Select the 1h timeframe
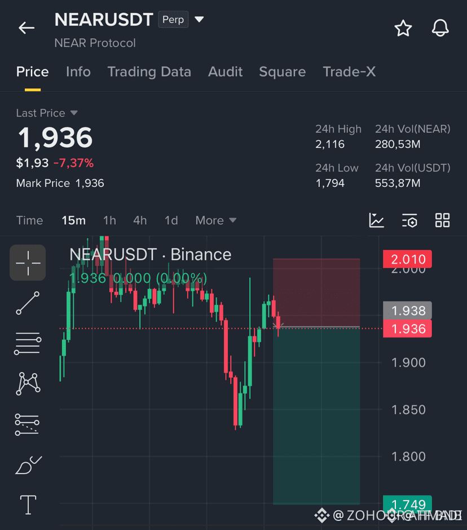This screenshot has height=530, width=467. point(109,220)
